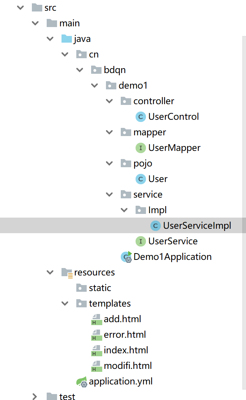This screenshot has width=246, height=400.
Task: Collapse the src directory
Action: click(x=20, y=8)
